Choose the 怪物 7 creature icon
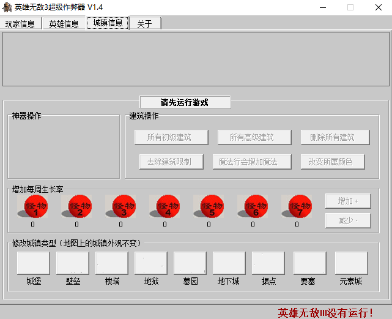Viewport: 392px width, 319px height. [296, 206]
